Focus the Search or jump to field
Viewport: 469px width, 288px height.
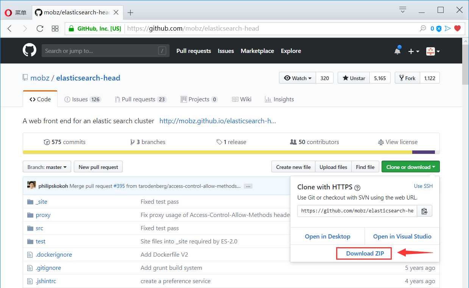click(x=106, y=51)
